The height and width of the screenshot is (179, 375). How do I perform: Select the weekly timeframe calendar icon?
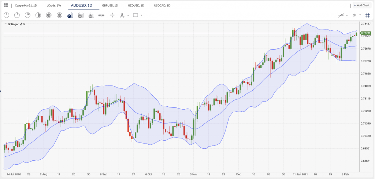[81, 15]
